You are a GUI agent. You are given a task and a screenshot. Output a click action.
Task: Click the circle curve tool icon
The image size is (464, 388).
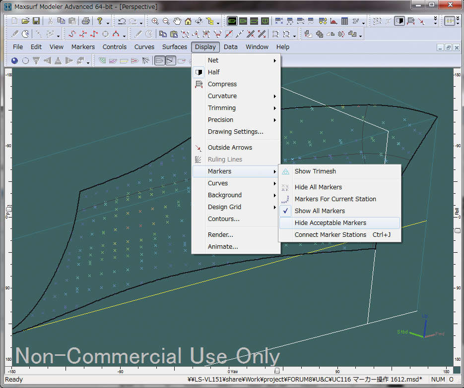tap(105, 34)
